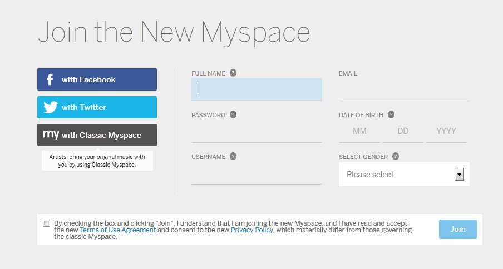Open the Select Gender help icon
Viewport: 503px width, 269px height.
pos(396,156)
